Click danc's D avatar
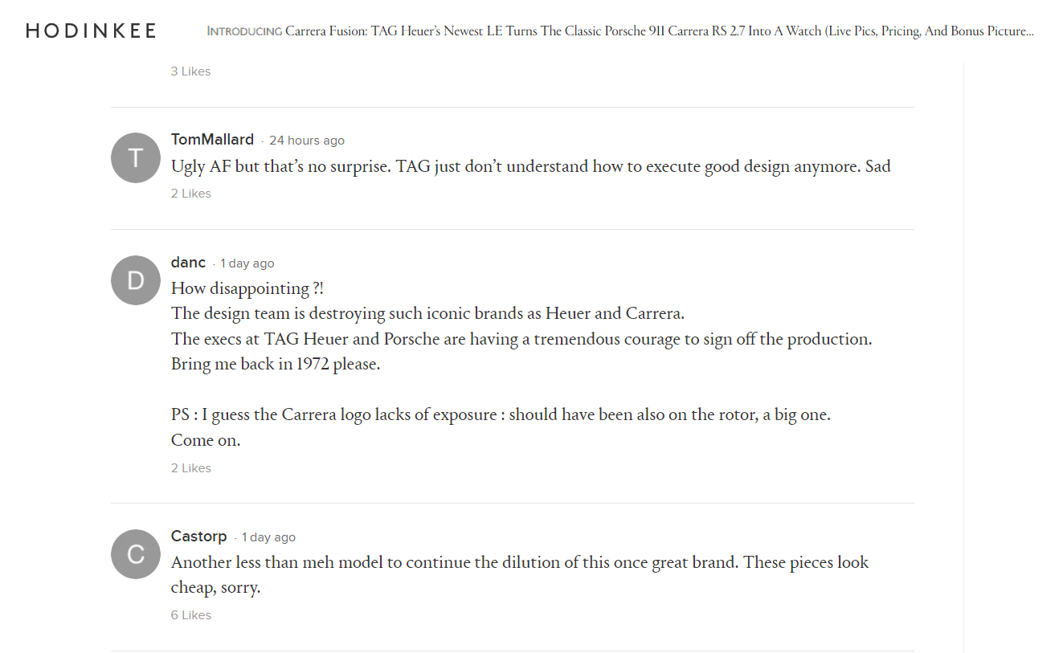The image size is (1059, 653). point(136,280)
